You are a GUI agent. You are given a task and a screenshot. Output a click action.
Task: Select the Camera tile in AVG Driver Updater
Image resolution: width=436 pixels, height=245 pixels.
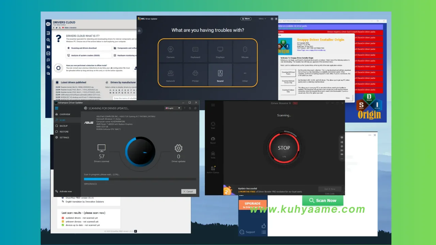[x=170, y=51]
